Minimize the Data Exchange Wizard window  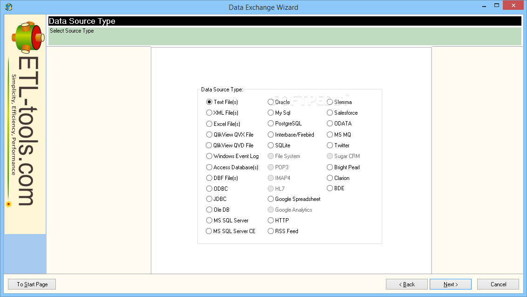pos(484,6)
